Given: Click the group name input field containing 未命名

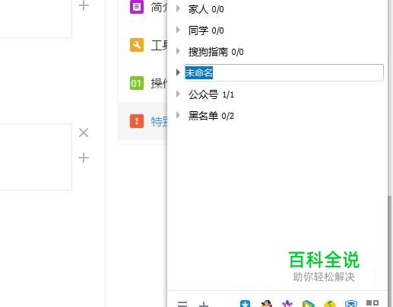Looking at the screenshot, I should 284,72.
